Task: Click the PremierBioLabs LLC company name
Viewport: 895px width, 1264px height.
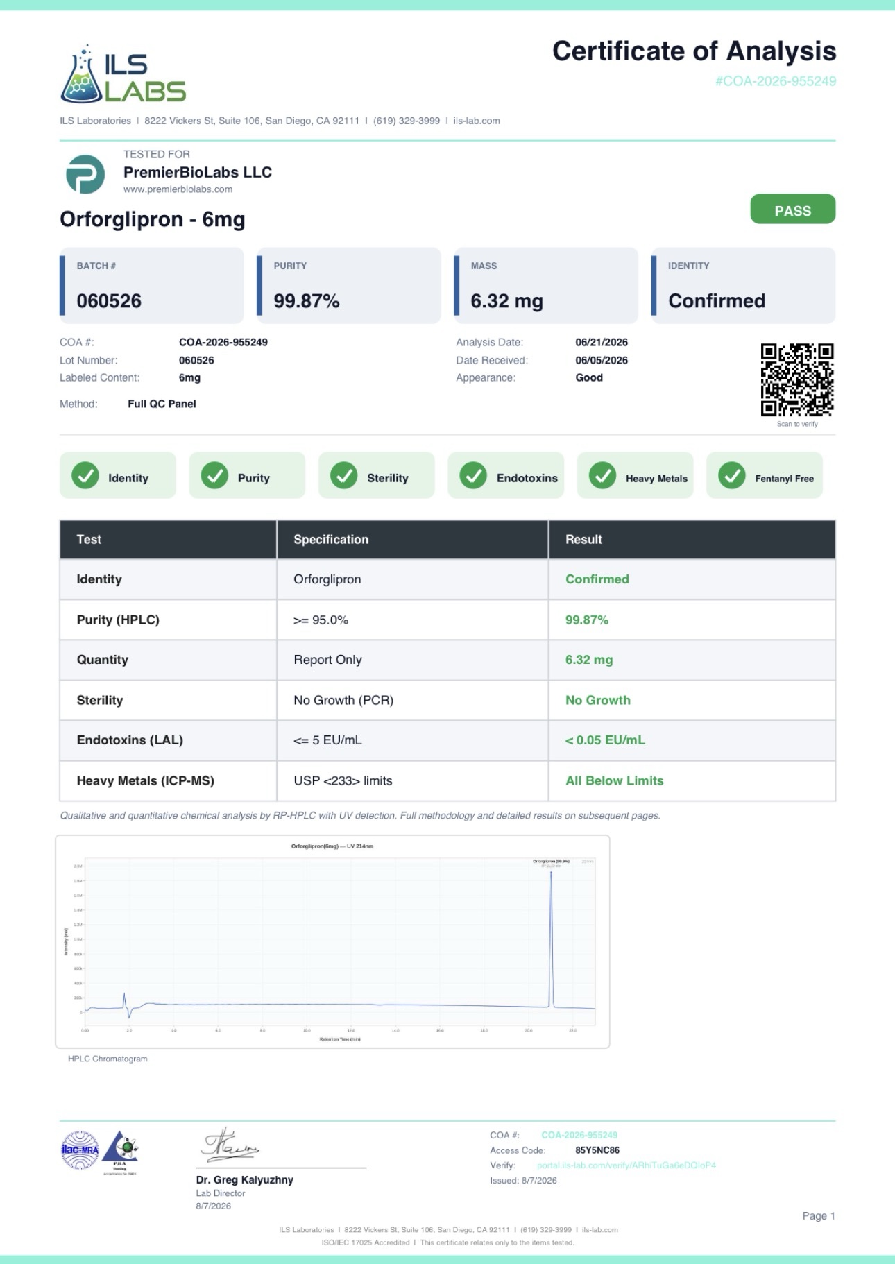Action: point(198,172)
